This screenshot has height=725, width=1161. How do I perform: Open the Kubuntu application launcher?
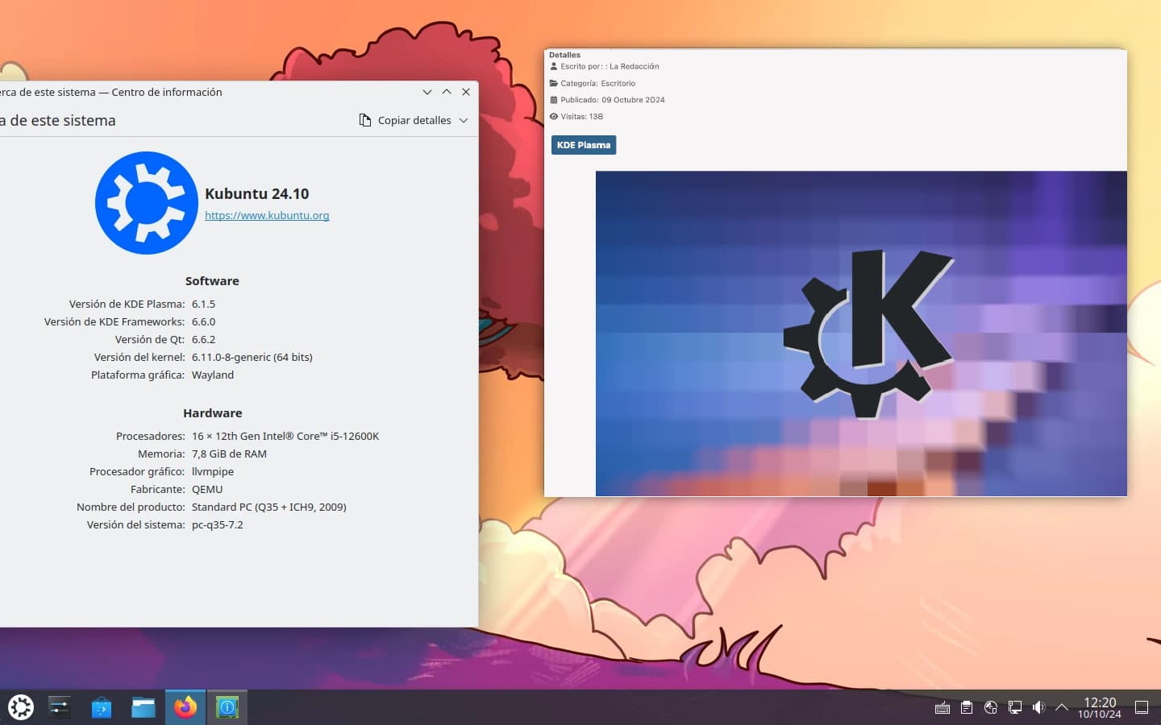(20, 707)
